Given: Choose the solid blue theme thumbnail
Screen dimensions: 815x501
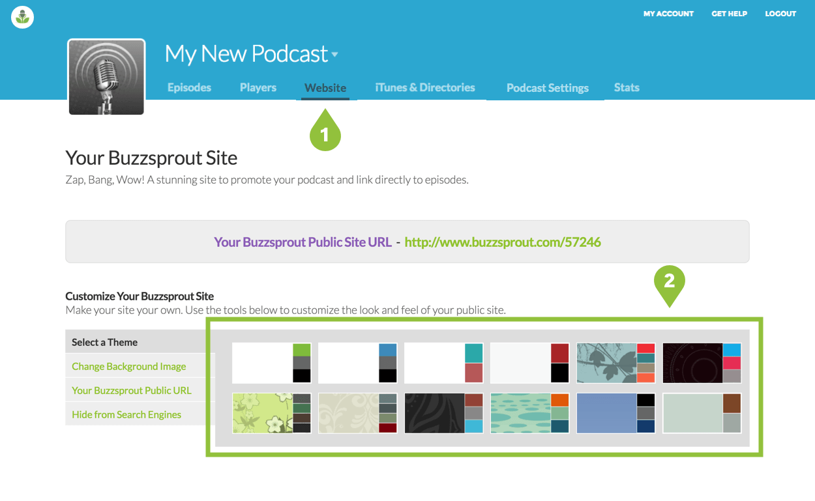Looking at the screenshot, I should point(615,413).
